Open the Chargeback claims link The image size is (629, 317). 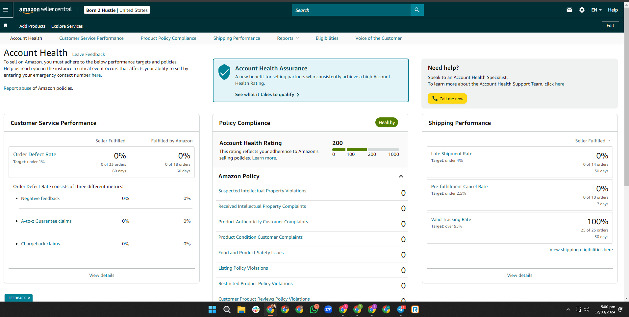[x=40, y=244]
